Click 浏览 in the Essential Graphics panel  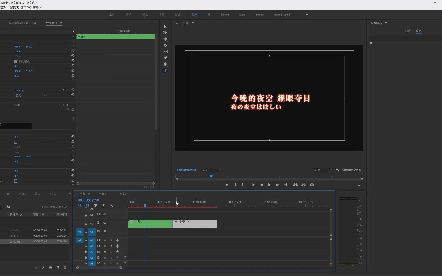coord(408,31)
